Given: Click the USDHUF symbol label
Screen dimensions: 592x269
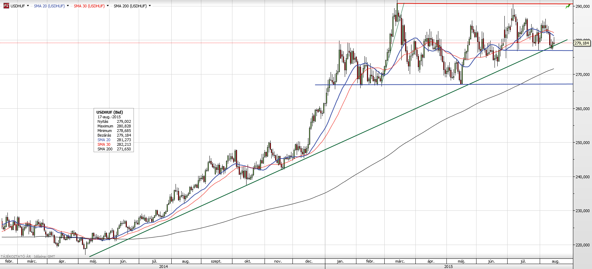Looking at the screenshot, I should [18, 6].
